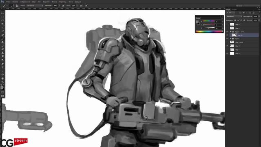Image resolution: width=261 pixels, height=147 pixels.
Task: Filter layers by smart objects
Action: click(x=253, y=13)
